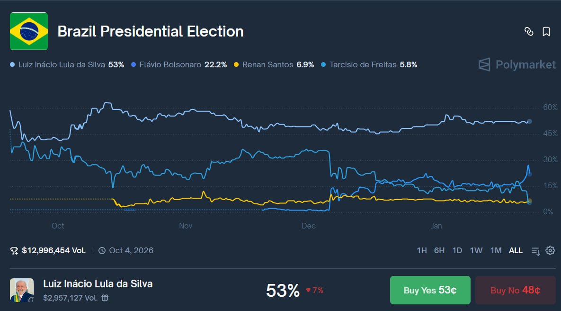
Task: Click the Polymarket logo watermark
Action: 516,64
